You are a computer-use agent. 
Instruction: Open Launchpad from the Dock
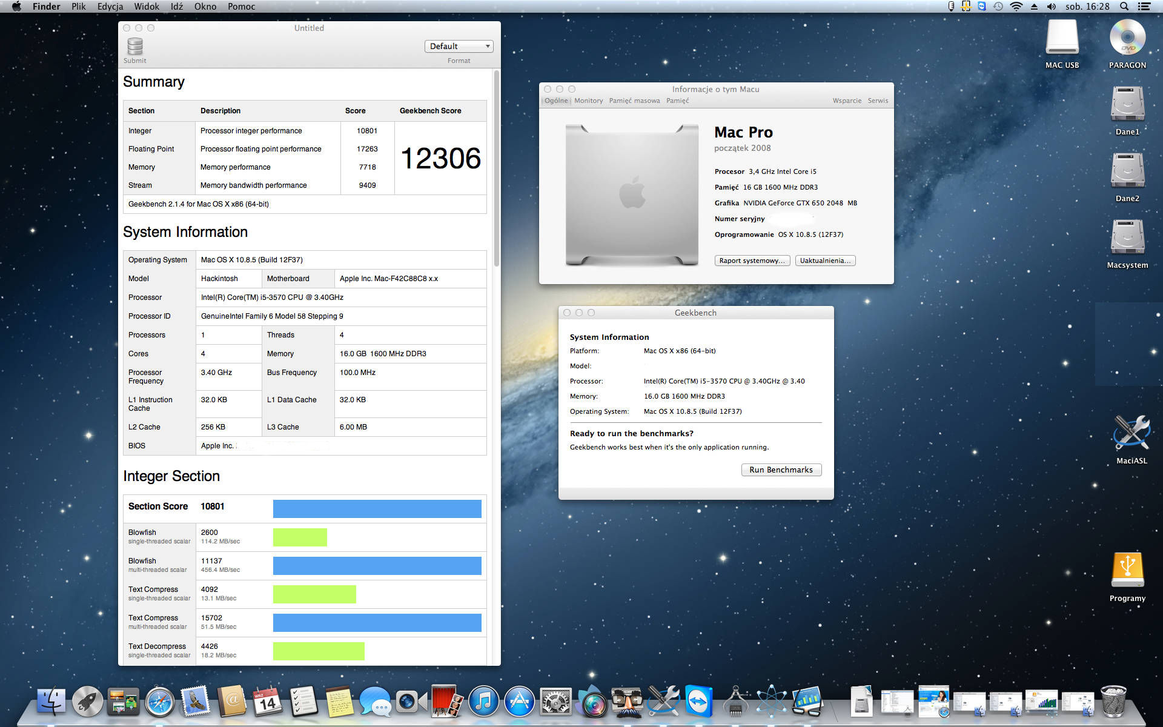point(87,702)
